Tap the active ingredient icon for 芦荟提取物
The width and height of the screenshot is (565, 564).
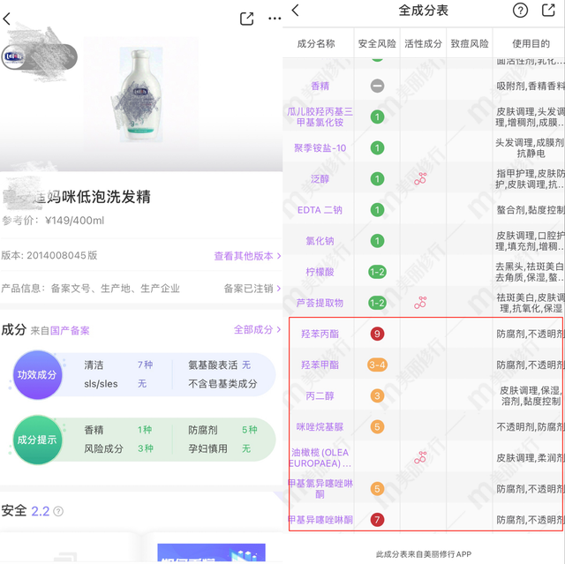coord(420,303)
